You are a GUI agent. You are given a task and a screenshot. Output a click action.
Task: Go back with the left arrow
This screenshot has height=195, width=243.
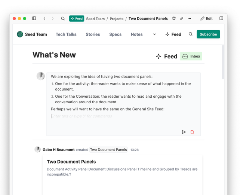(x=44, y=18)
